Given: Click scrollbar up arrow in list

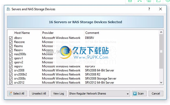Looking at the screenshot, I should point(161,32).
